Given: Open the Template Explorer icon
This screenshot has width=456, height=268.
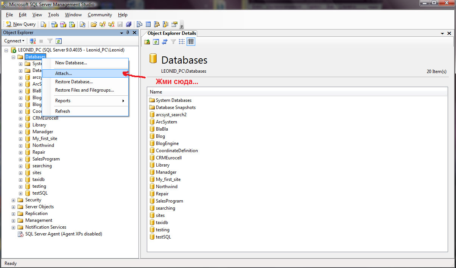Looking at the screenshot, I should coord(165,24).
